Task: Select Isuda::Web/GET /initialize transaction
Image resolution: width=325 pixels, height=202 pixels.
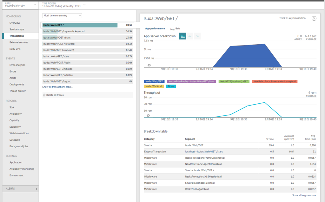Action: pyautogui.click(x=88, y=69)
